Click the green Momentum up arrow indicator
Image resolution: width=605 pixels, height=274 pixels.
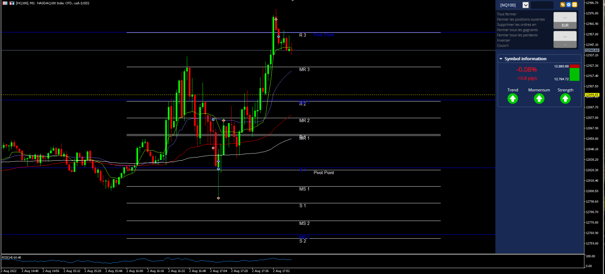[539, 99]
